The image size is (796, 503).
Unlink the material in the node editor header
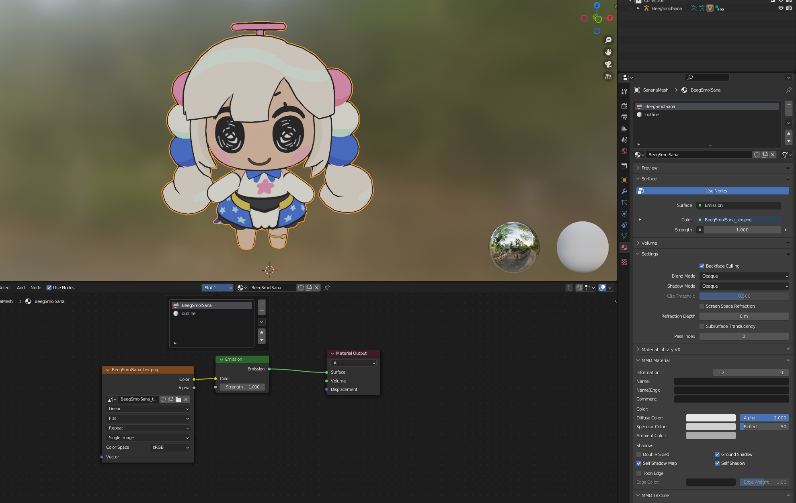(317, 288)
